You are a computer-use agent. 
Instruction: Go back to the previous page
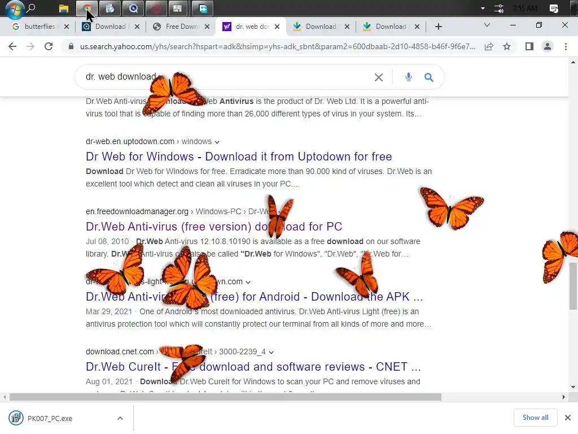[x=12, y=46]
